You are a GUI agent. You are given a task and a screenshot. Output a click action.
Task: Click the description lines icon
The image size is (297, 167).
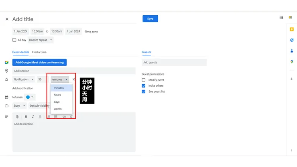[x=7, y=116]
